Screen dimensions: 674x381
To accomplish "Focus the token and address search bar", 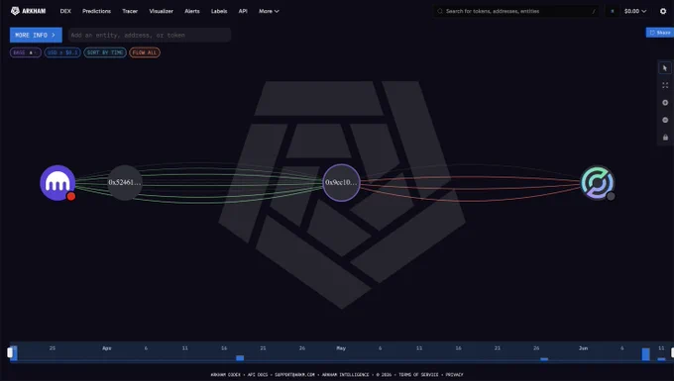I will [x=516, y=11].
